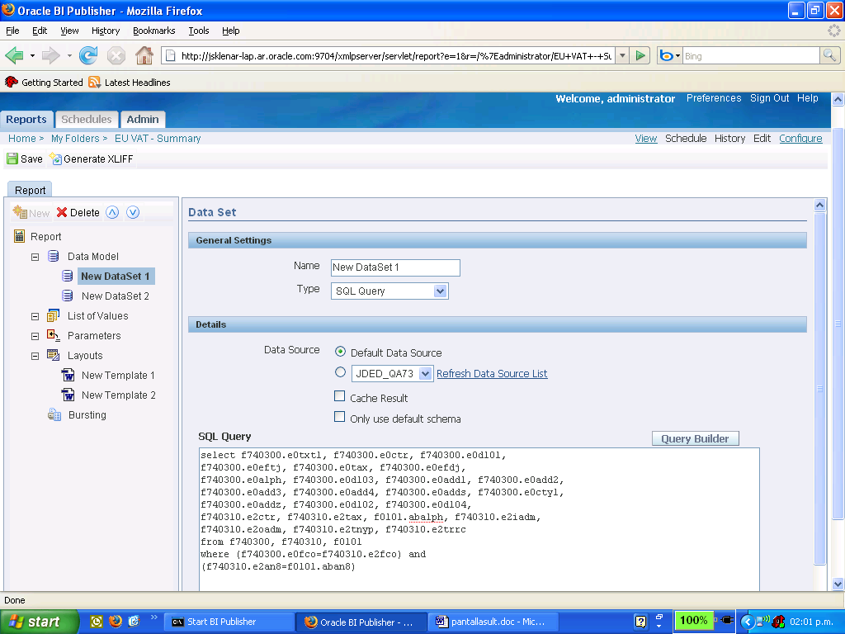Image resolution: width=845 pixels, height=634 pixels.
Task: Open the Type SQL Query dropdown
Action: (441, 291)
